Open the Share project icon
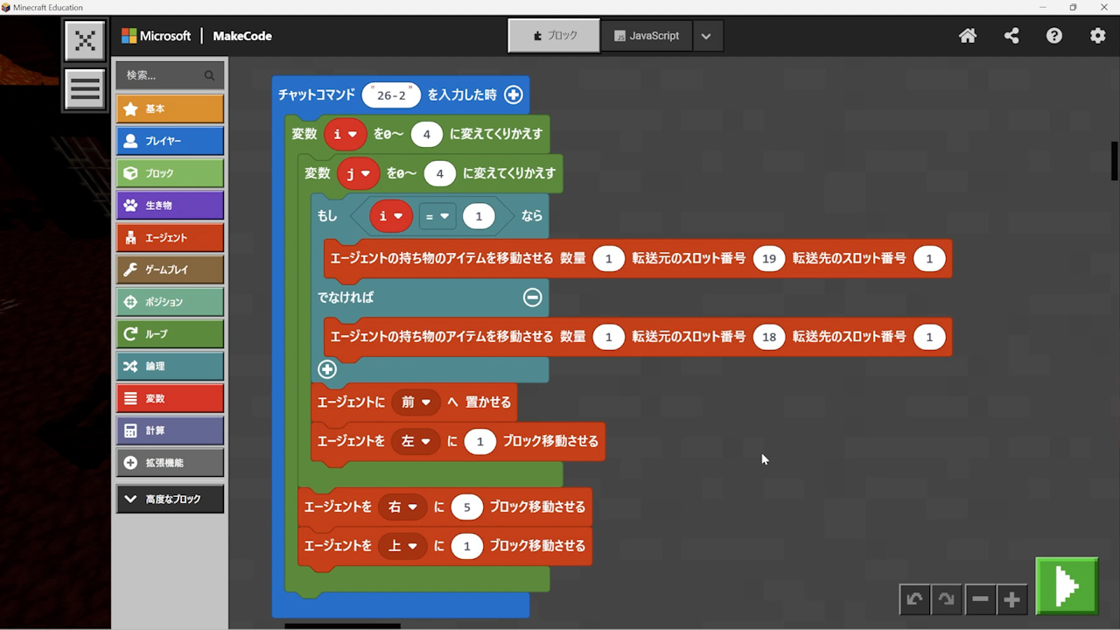 pos(1011,36)
